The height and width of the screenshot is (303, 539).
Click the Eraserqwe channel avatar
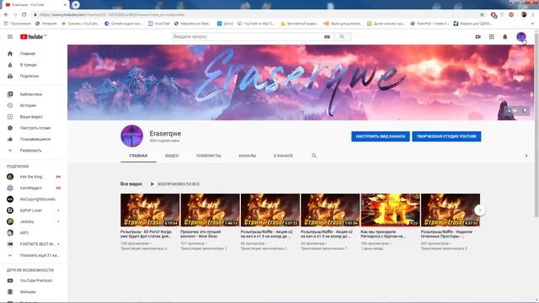[131, 136]
